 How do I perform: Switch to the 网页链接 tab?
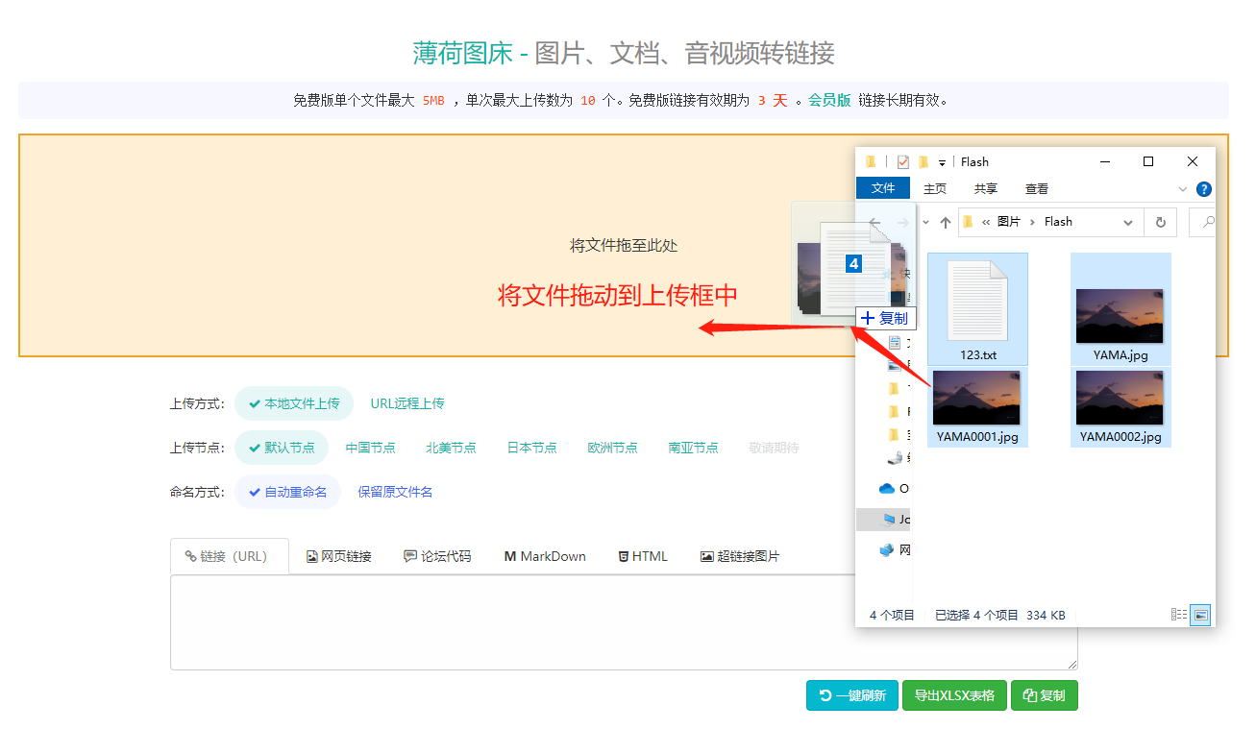[x=339, y=556]
